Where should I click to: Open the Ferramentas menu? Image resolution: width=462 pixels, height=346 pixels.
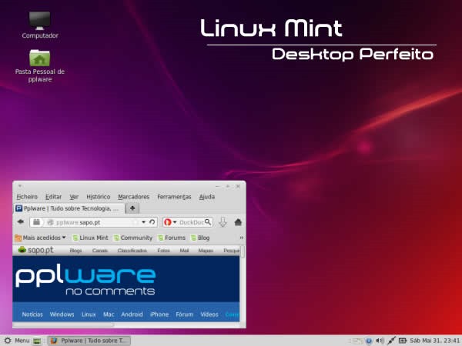[174, 197]
